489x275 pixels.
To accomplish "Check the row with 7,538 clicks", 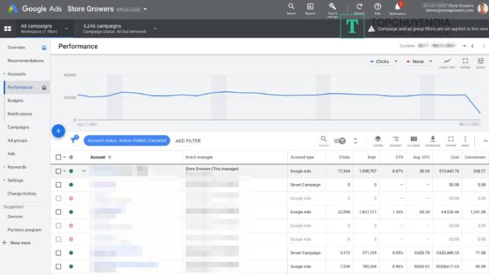I will tap(59, 267).
